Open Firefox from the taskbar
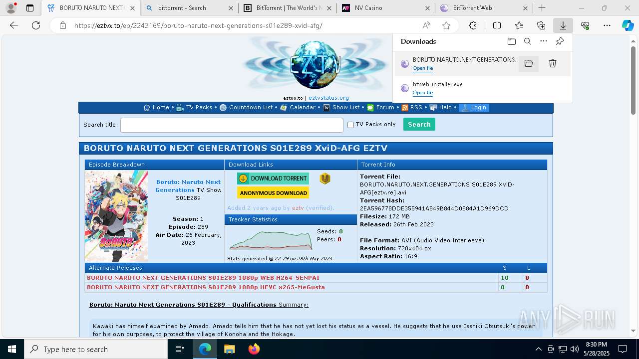This screenshot has height=359, width=639. point(254,349)
